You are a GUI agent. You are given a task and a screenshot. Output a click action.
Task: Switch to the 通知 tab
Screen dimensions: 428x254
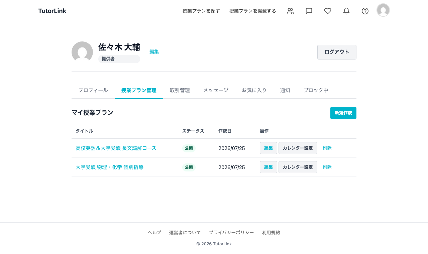pyautogui.click(x=285, y=90)
